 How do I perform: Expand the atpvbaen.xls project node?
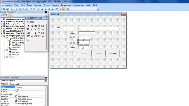click(1, 19)
